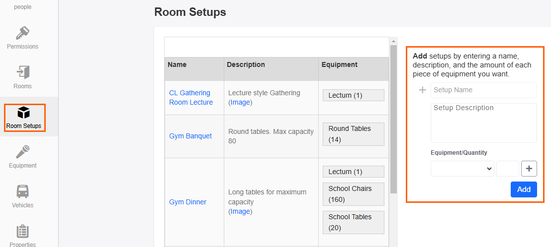This screenshot has width=551, height=247.
Task: Focus the Setup Name input field
Action: (x=484, y=90)
